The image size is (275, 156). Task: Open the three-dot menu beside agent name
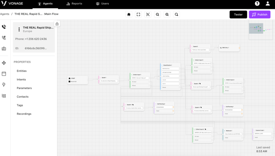[19, 30]
